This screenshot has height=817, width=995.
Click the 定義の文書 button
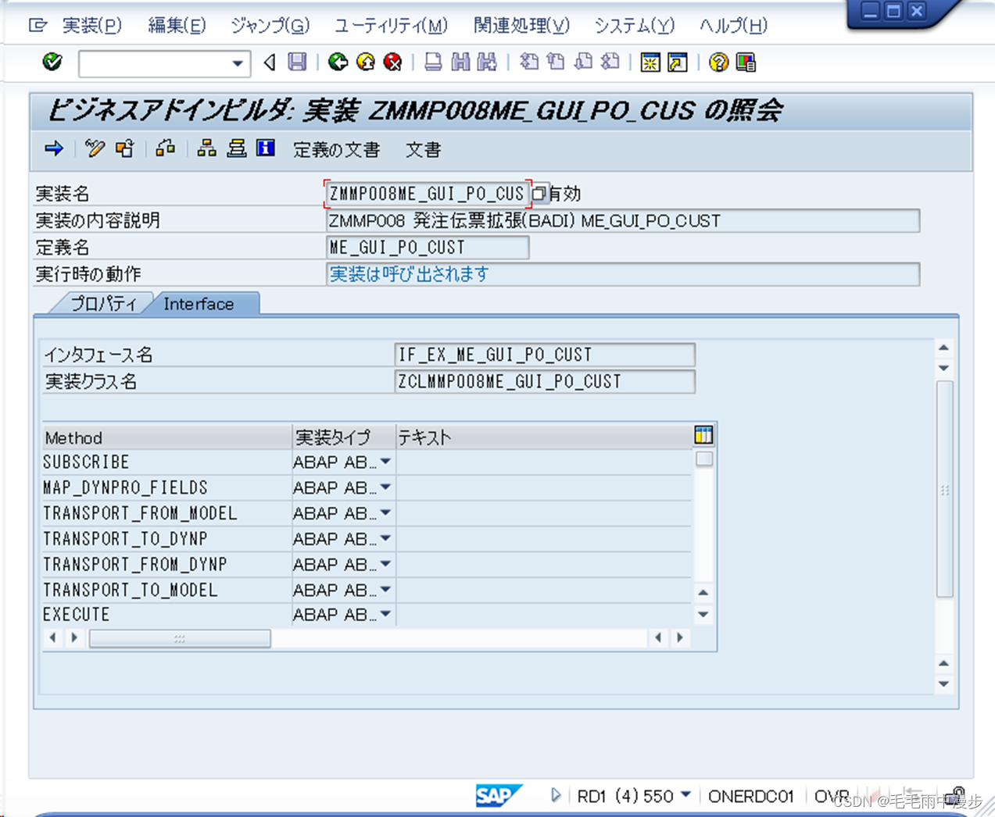(x=336, y=150)
